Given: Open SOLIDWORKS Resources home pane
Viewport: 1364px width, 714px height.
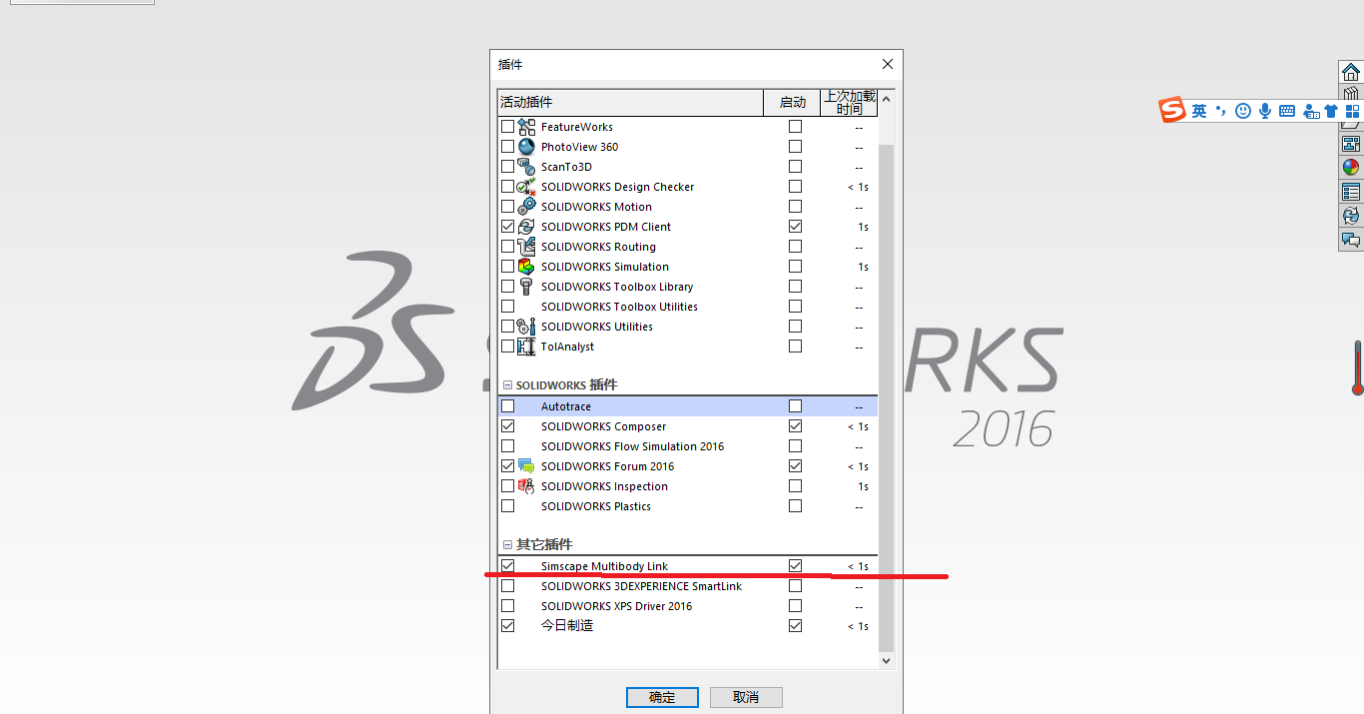Looking at the screenshot, I should (1350, 71).
